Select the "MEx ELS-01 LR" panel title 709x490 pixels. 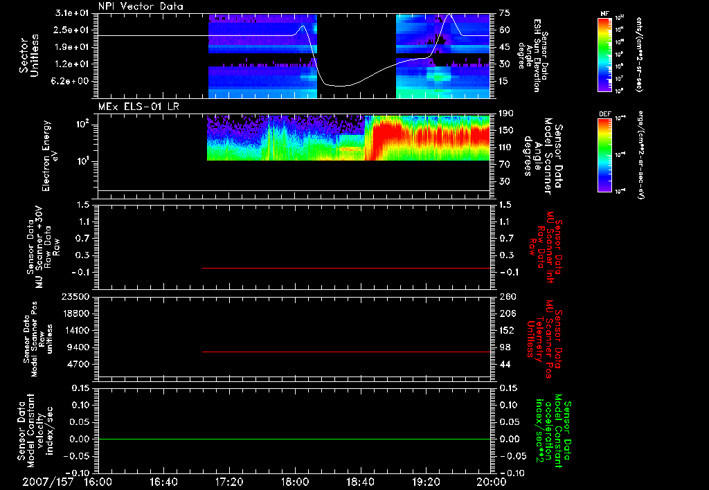(x=138, y=107)
